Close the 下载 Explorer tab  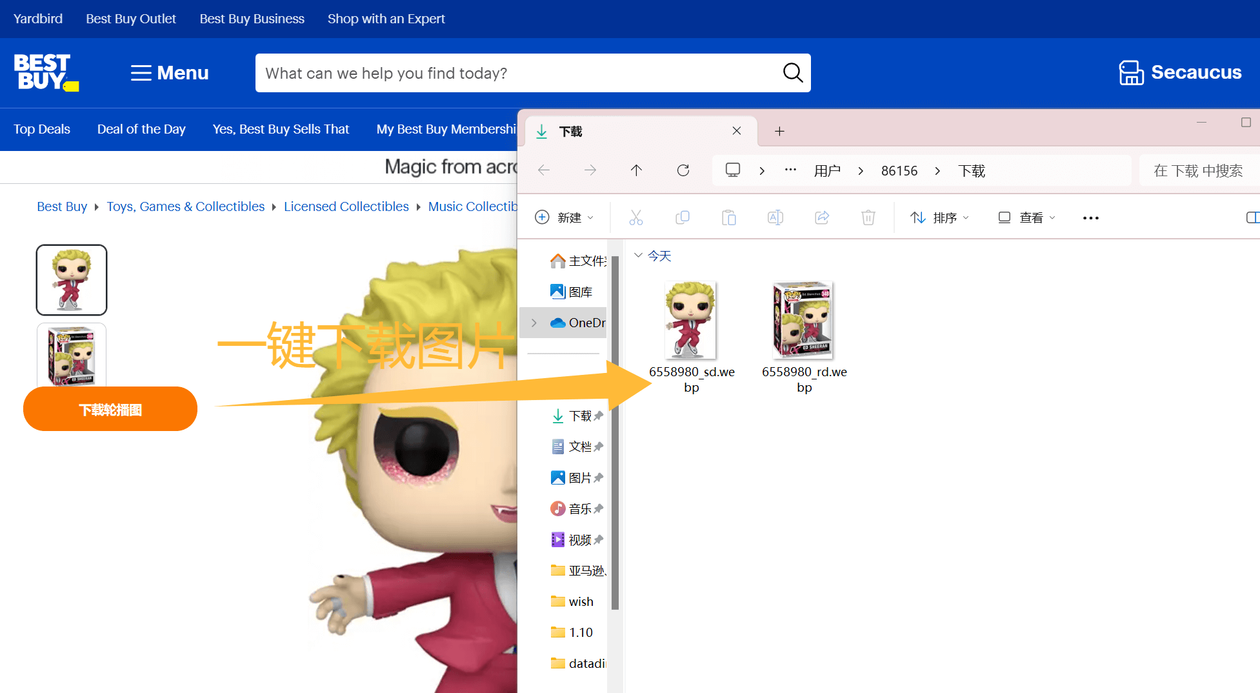pyautogui.click(x=737, y=131)
